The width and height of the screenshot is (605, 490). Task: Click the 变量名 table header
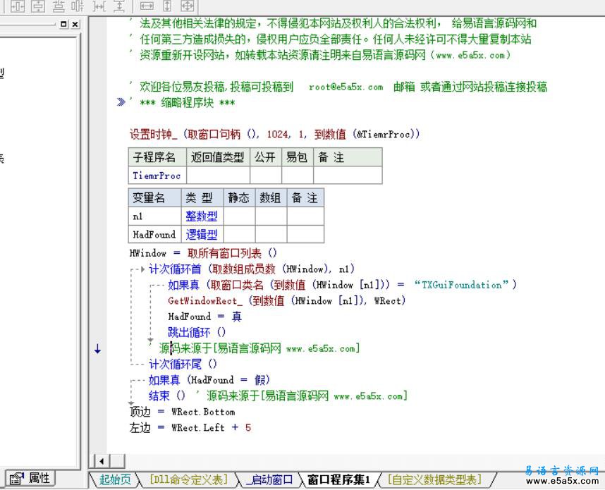tap(154, 198)
